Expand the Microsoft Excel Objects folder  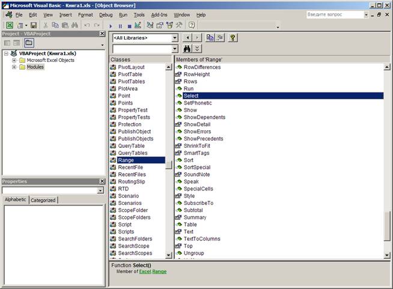pos(14,60)
